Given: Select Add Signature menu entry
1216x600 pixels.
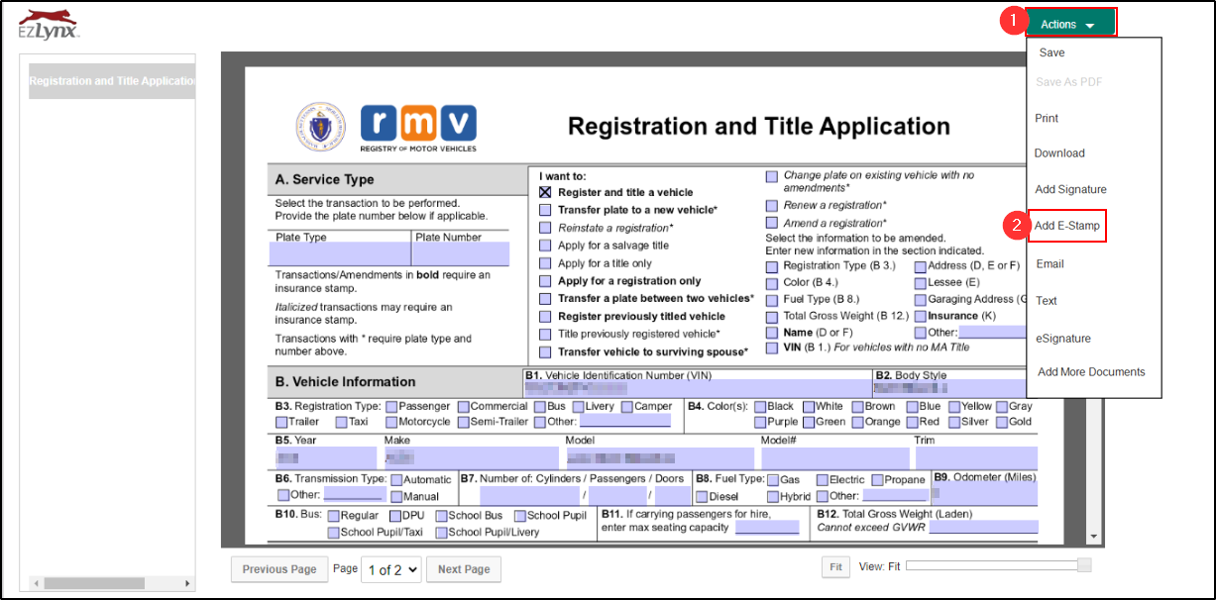Looking at the screenshot, I should pos(1070,189).
